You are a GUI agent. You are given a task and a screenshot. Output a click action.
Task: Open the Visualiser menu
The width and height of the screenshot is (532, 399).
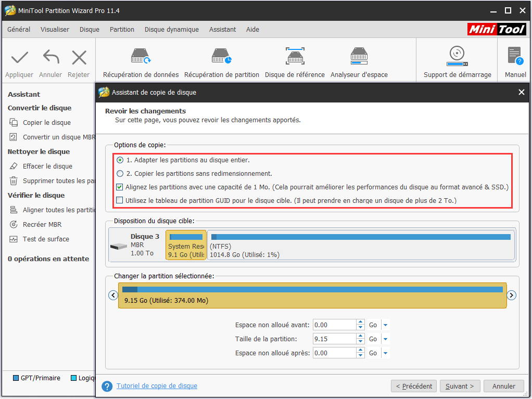pyautogui.click(x=55, y=30)
